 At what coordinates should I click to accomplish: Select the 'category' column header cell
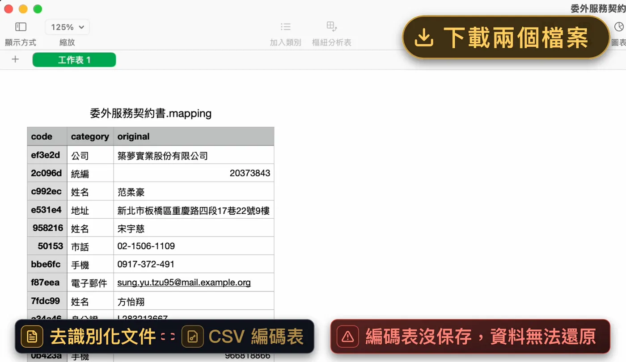pyautogui.click(x=90, y=137)
